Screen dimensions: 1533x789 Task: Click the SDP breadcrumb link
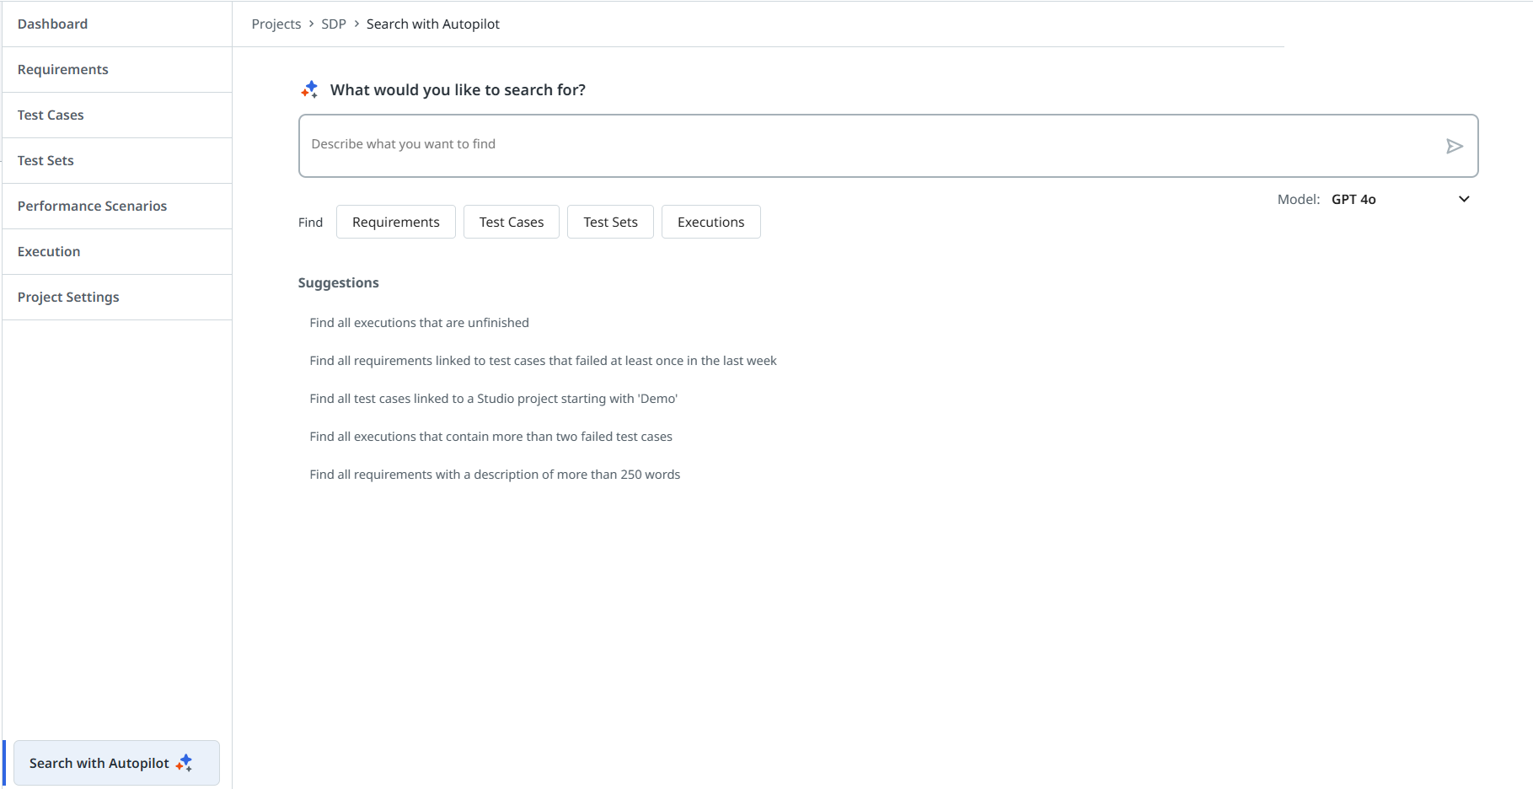click(x=333, y=24)
